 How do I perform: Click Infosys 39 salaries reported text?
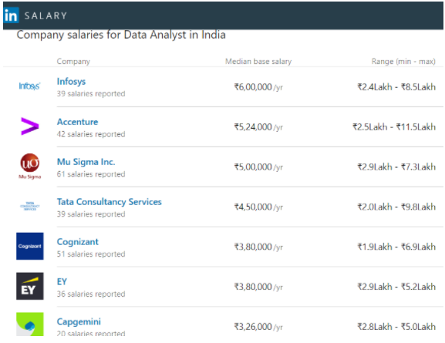point(91,93)
